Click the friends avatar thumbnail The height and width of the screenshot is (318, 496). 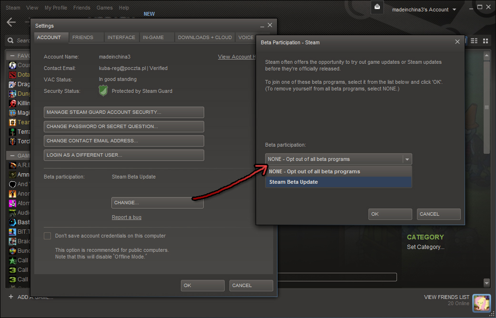(481, 302)
